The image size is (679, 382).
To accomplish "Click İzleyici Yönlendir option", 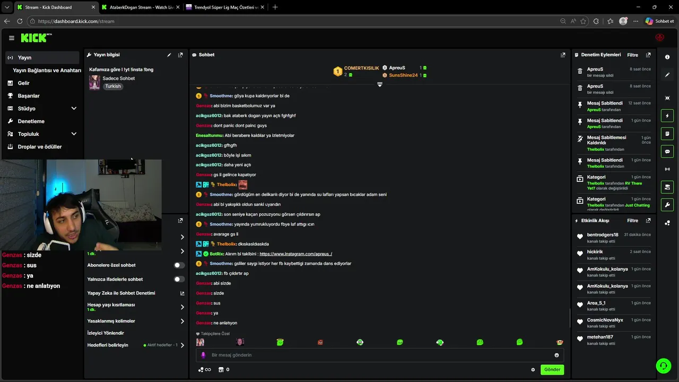I will 106,333.
